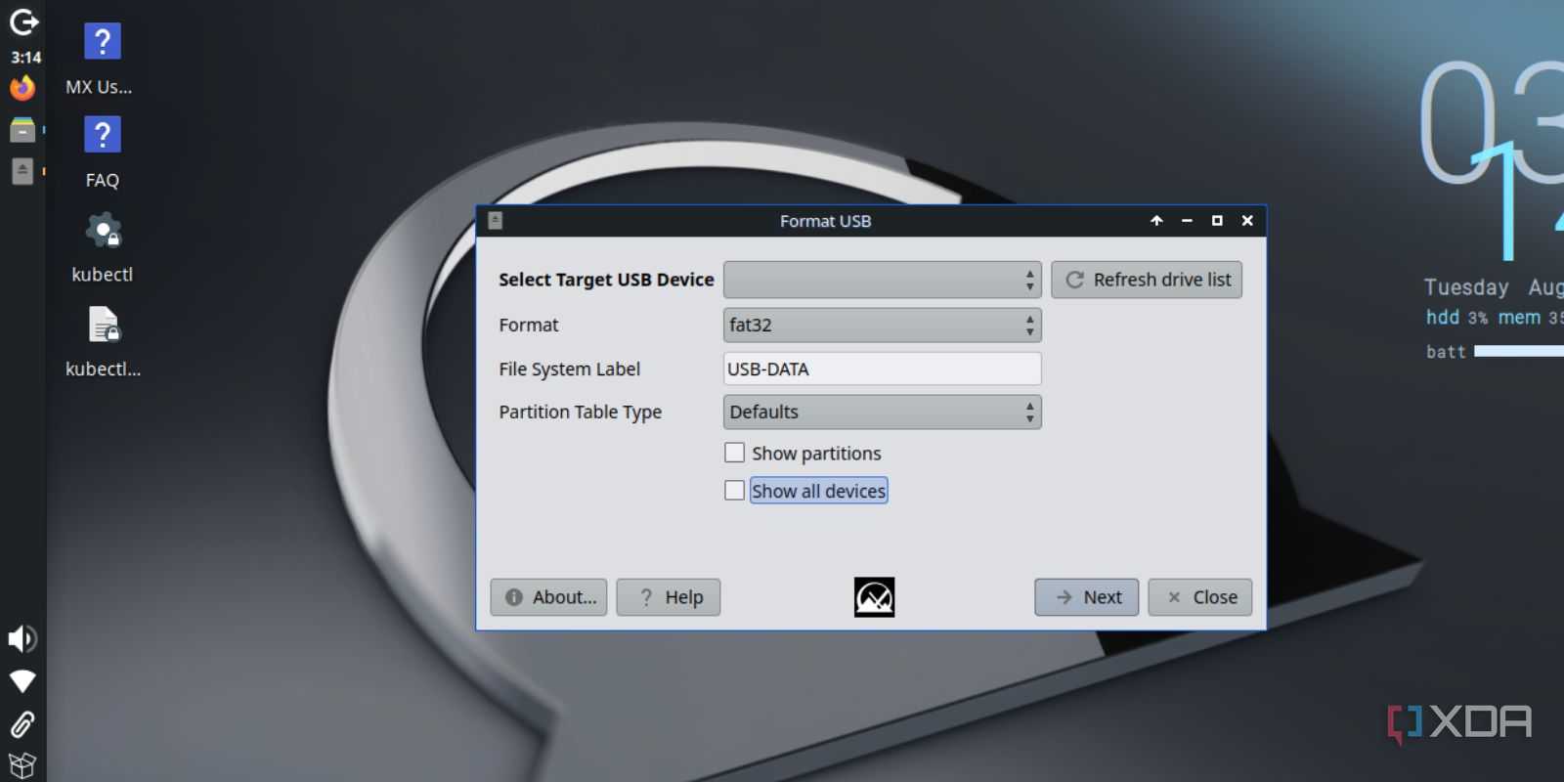
Task: Click the Close button
Action: [x=1200, y=597]
